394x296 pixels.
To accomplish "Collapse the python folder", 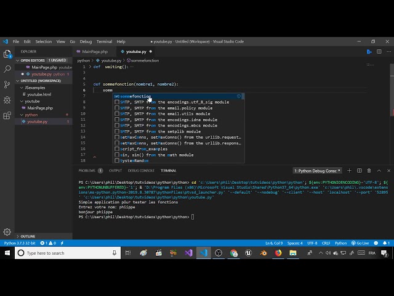I will tap(22, 115).
